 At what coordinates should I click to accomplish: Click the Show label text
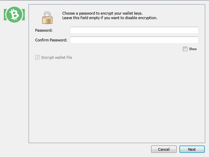(193, 49)
